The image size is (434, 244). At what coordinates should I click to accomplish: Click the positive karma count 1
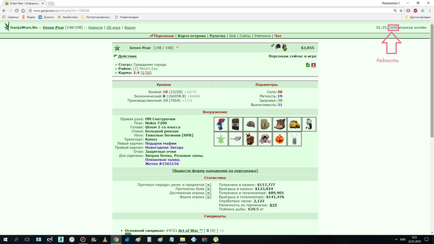pyautogui.click(x=143, y=73)
